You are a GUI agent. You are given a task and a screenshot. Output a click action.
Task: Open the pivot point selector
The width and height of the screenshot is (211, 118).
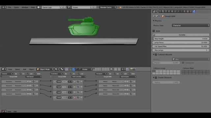[63, 69]
